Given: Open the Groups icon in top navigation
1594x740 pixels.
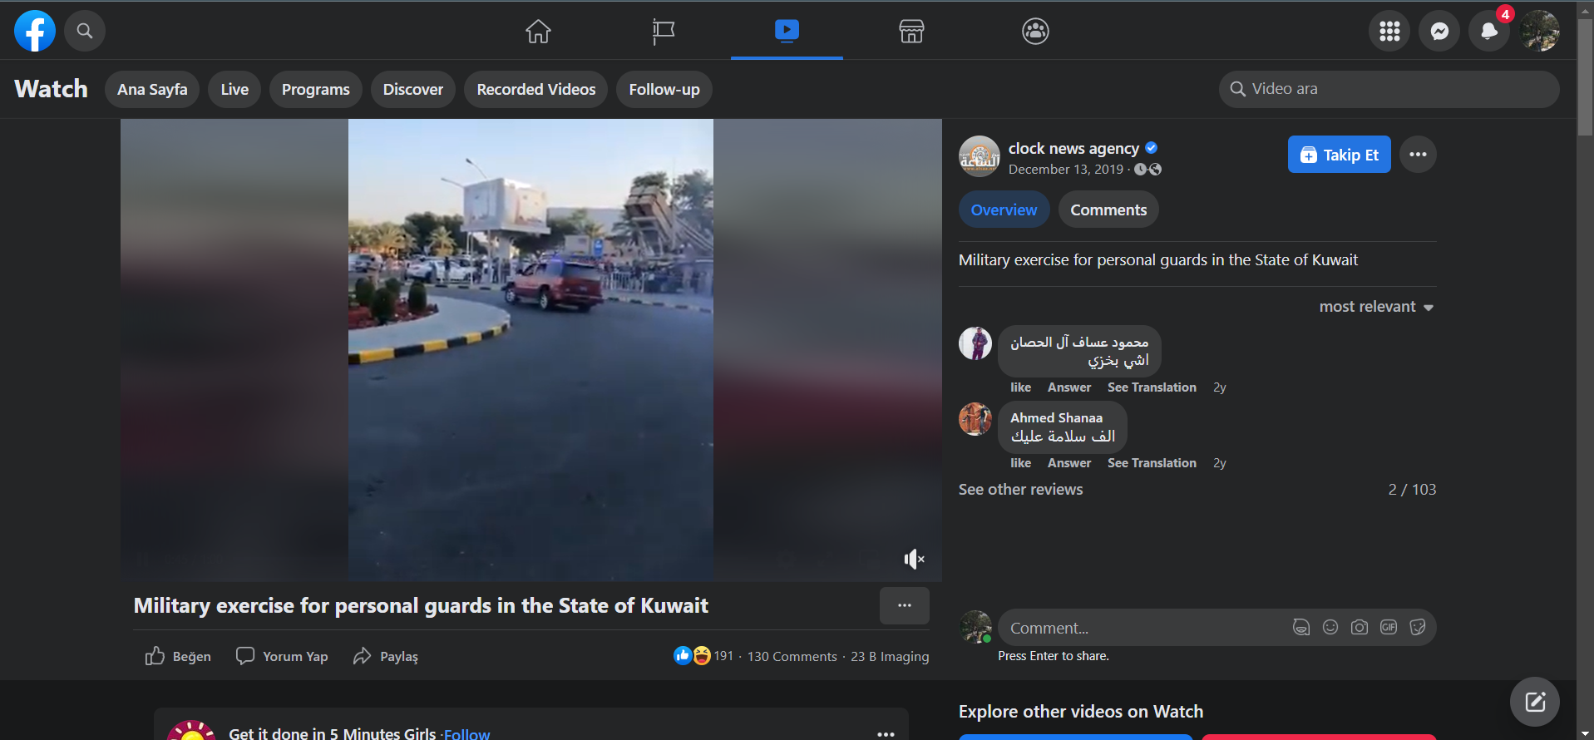Looking at the screenshot, I should [x=1035, y=32].
